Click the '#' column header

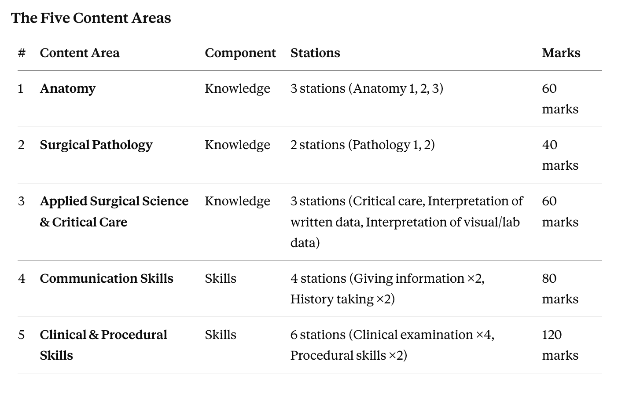pyautogui.click(x=22, y=53)
